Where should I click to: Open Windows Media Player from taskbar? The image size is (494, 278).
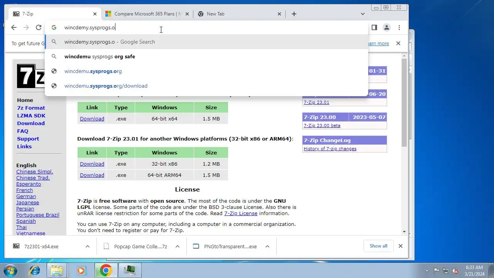[81, 270]
